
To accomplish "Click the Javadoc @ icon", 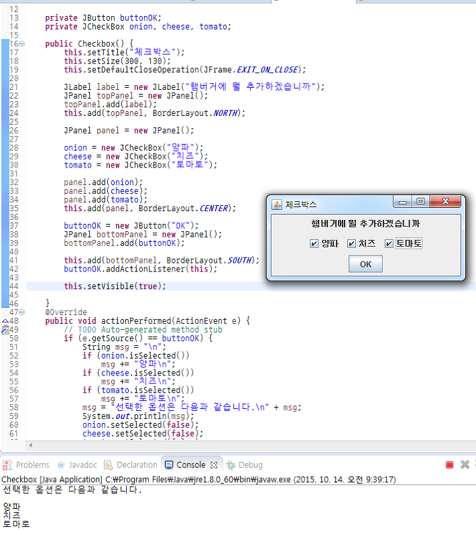I will point(61,465).
